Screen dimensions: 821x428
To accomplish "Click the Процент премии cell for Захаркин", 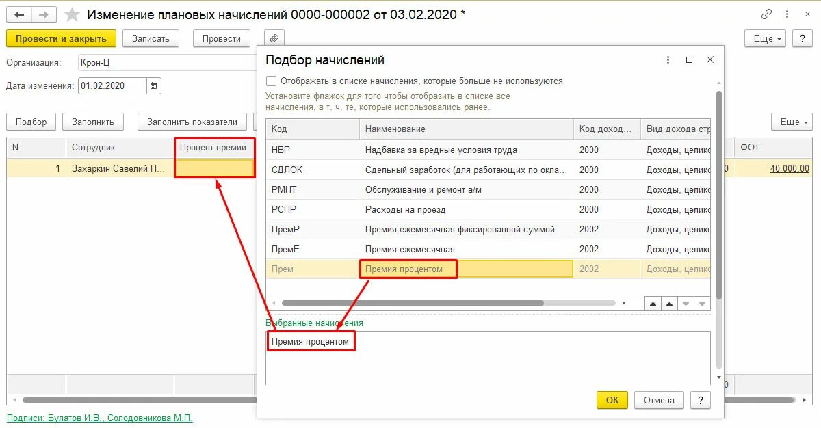I will tap(215, 168).
